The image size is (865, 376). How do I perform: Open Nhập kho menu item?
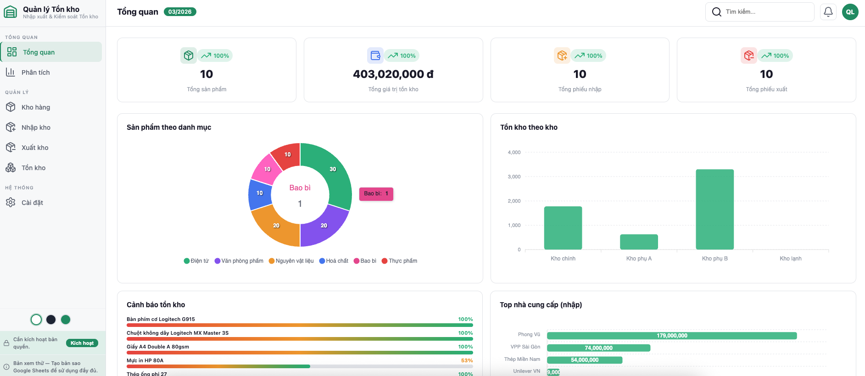pyautogui.click(x=36, y=127)
